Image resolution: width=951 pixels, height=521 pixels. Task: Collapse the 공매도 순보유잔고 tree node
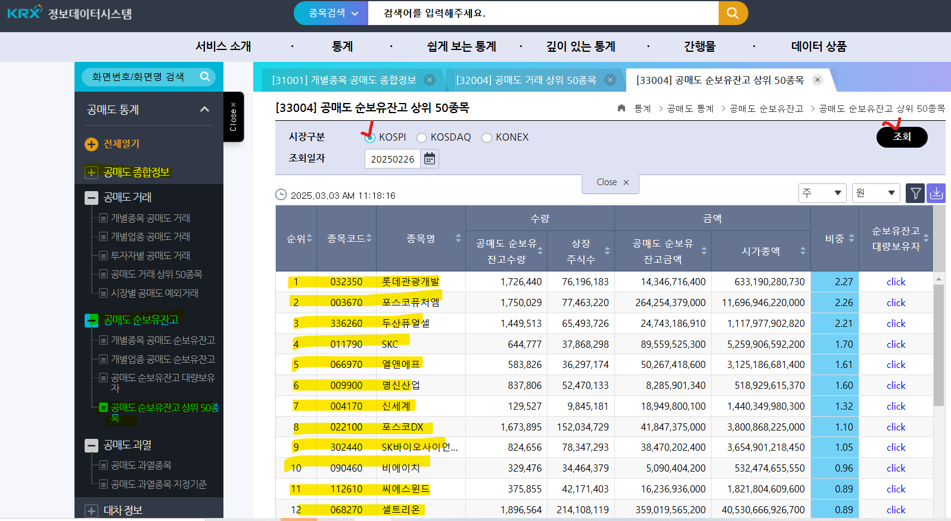[x=91, y=320]
